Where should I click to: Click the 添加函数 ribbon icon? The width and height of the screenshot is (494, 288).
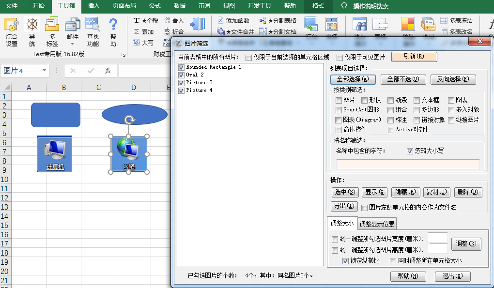coord(221,21)
